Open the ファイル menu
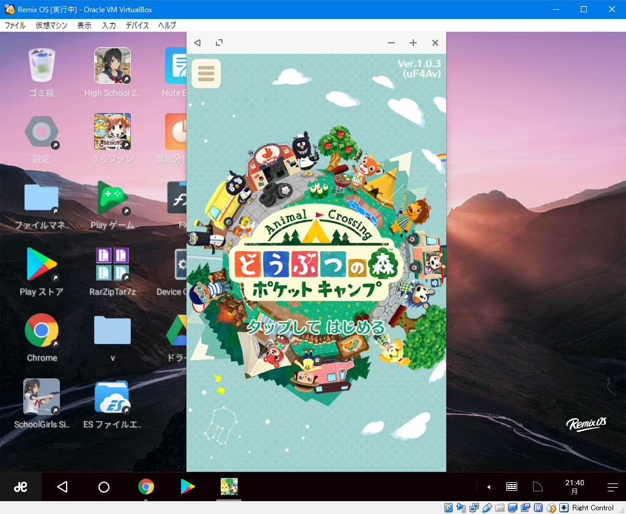Viewport: 626px width, 514px height. (x=15, y=26)
